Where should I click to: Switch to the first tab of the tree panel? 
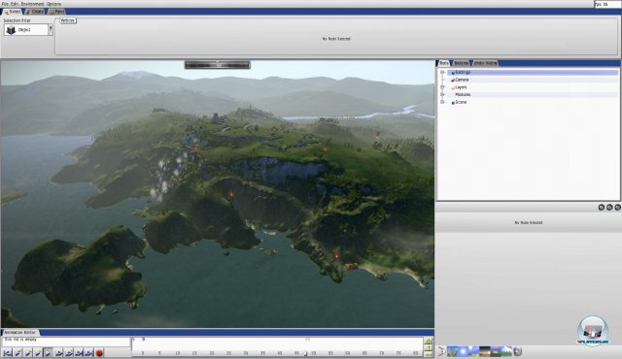444,63
